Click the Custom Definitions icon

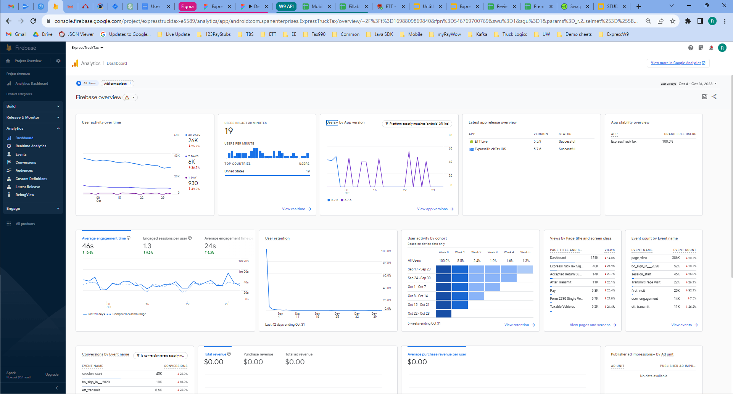[x=9, y=179]
